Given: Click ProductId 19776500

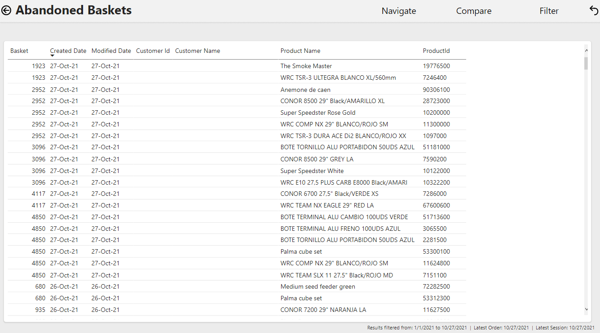Looking at the screenshot, I should (x=437, y=66).
